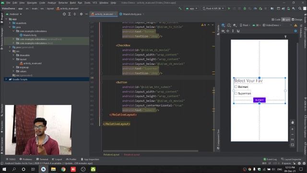Click the Make Project hammer icon
Viewport: 307px width, 173px height.
(180, 9)
